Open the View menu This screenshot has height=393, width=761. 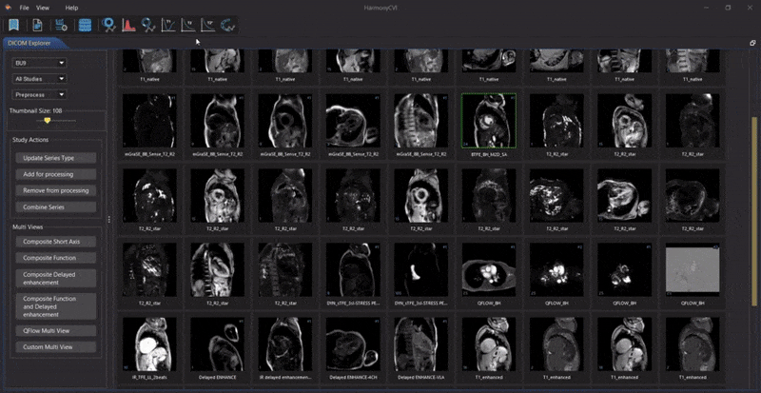tap(43, 8)
